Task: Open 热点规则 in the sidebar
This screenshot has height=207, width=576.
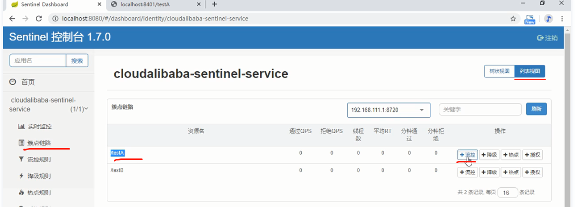Action: coord(39,193)
